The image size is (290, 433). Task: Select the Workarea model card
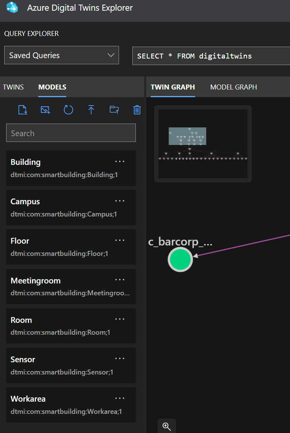pyautogui.click(x=71, y=405)
